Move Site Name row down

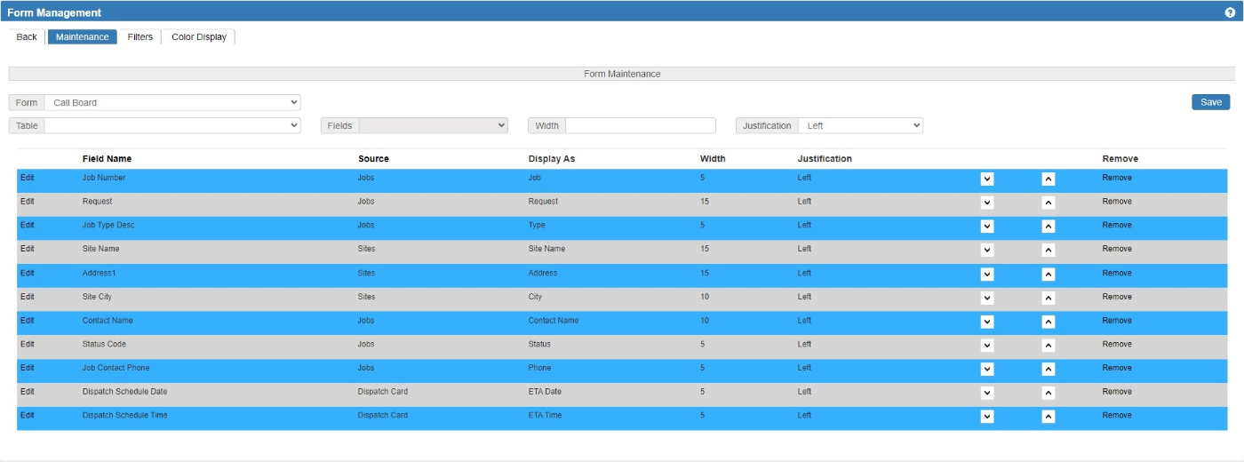pos(986,250)
